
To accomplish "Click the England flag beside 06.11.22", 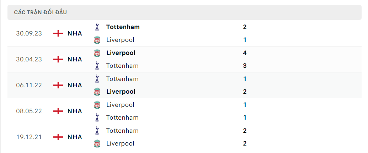I will [58, 85].
